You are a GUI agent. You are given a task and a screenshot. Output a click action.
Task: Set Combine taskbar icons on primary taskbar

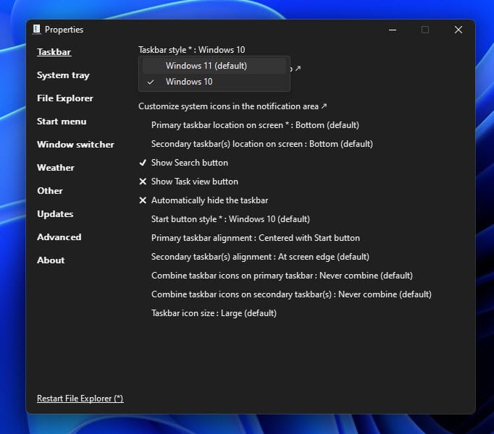282,276
